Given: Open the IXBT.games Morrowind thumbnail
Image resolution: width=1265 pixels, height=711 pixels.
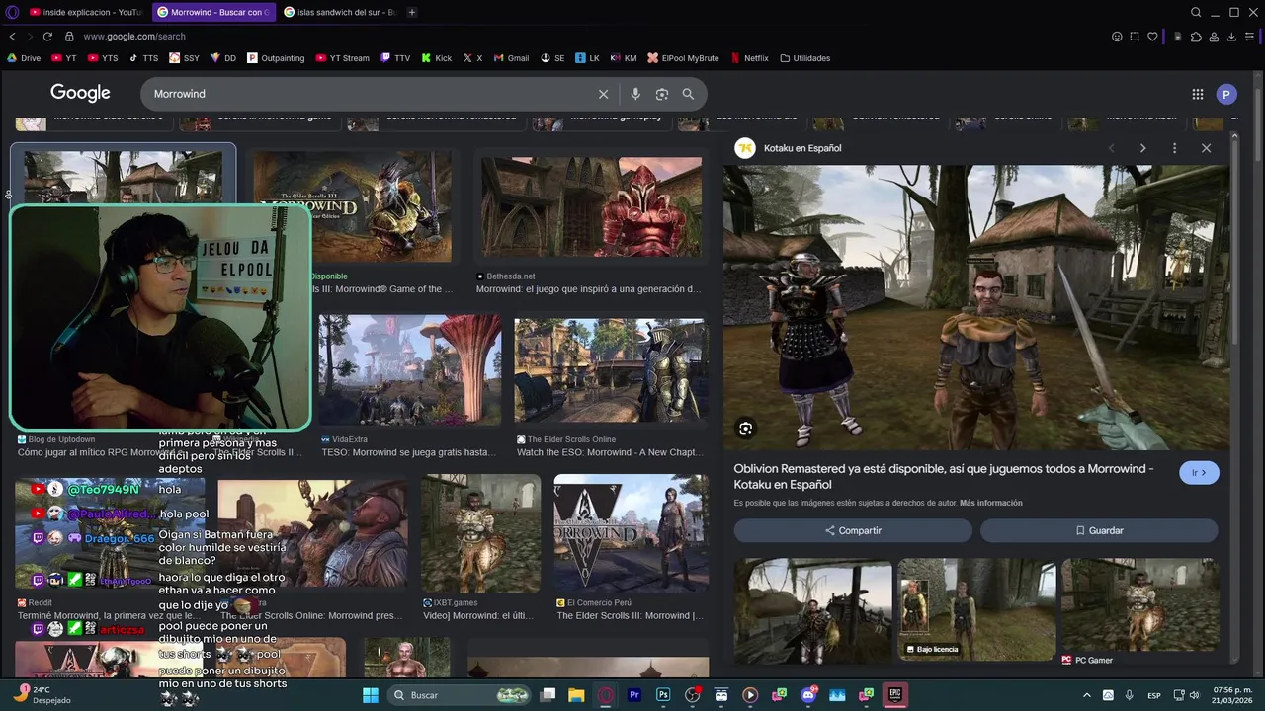Looking at the screenshot, I should pos(480,534).
